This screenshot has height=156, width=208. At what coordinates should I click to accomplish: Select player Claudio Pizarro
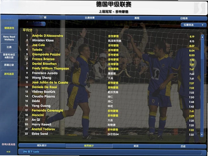pyautogui.click(x=43, y=96)
